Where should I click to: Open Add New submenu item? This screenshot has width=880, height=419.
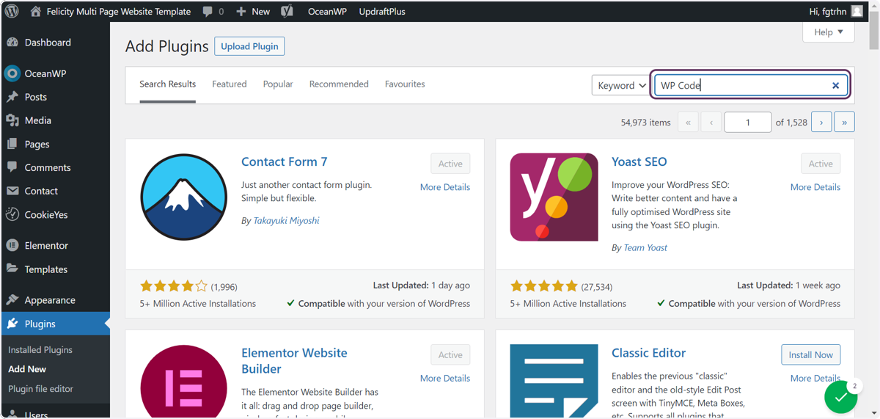[x=27, y=369]
